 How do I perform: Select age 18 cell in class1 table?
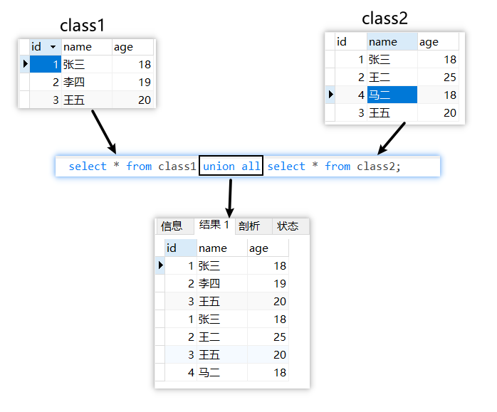(x=132, y=64)
